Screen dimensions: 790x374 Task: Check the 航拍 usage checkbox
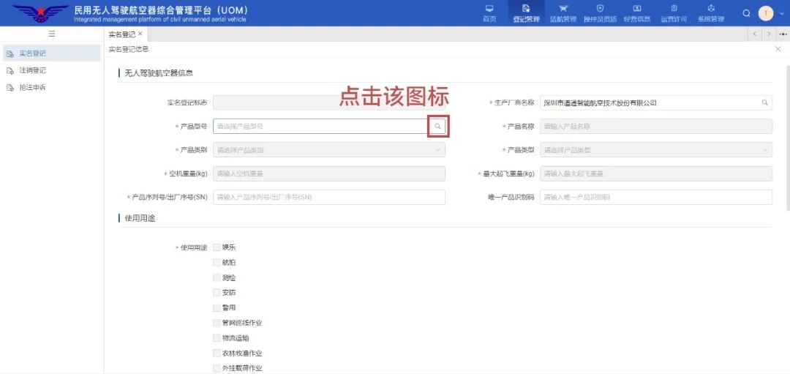tap(217, 262)
